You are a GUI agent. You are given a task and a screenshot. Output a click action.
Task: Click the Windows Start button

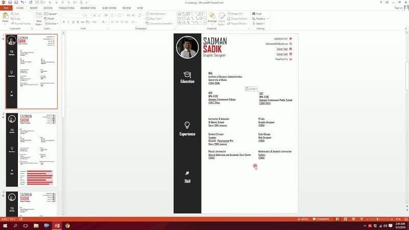[4, 225]
